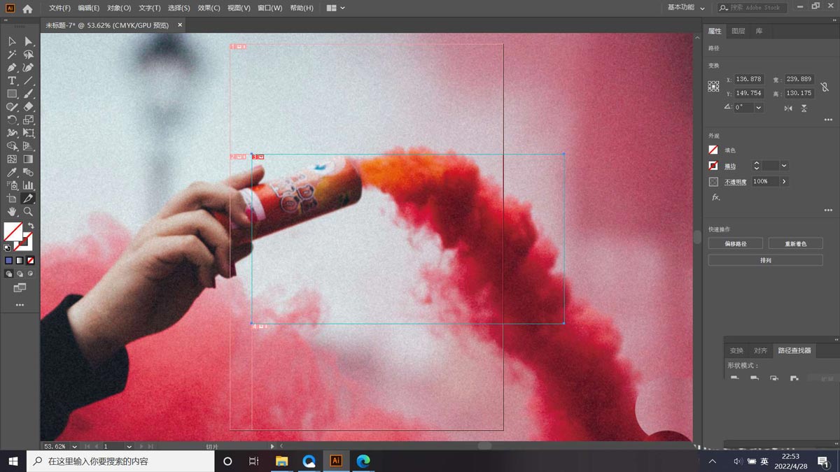This screenshot has height=472, width=840.
Task: Select the Hand tool
Action: click(x=12, y=211)
